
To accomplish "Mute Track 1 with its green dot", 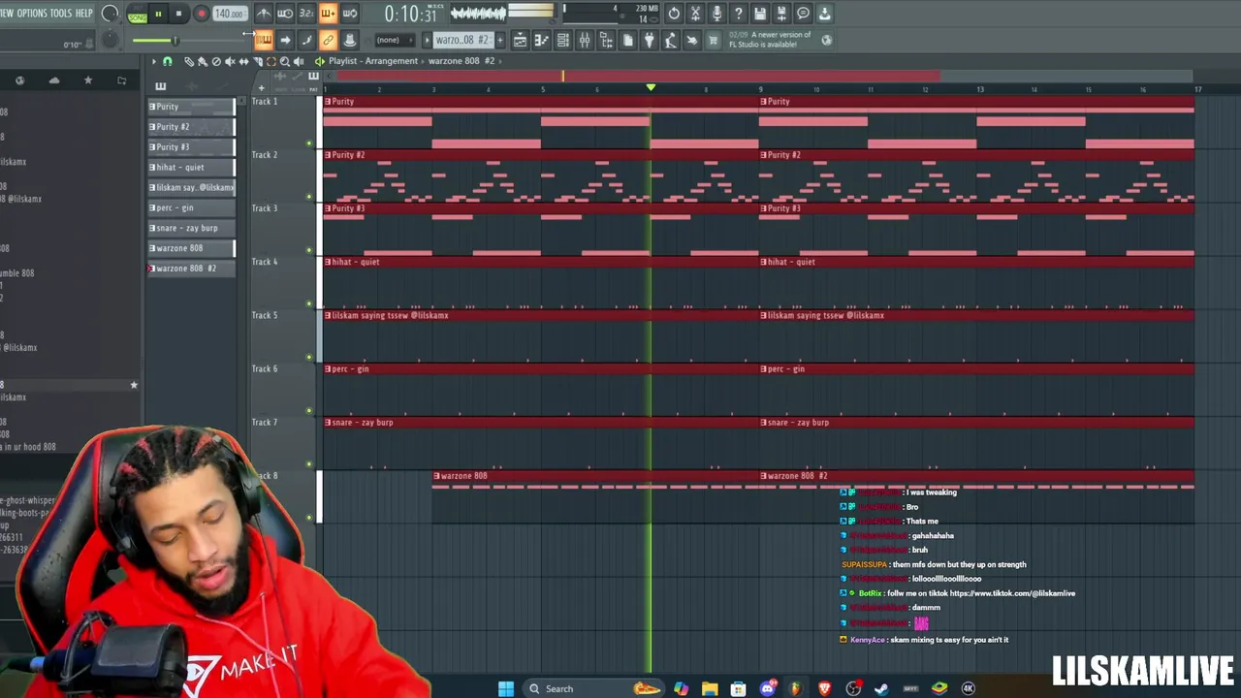I will point(309,143).
